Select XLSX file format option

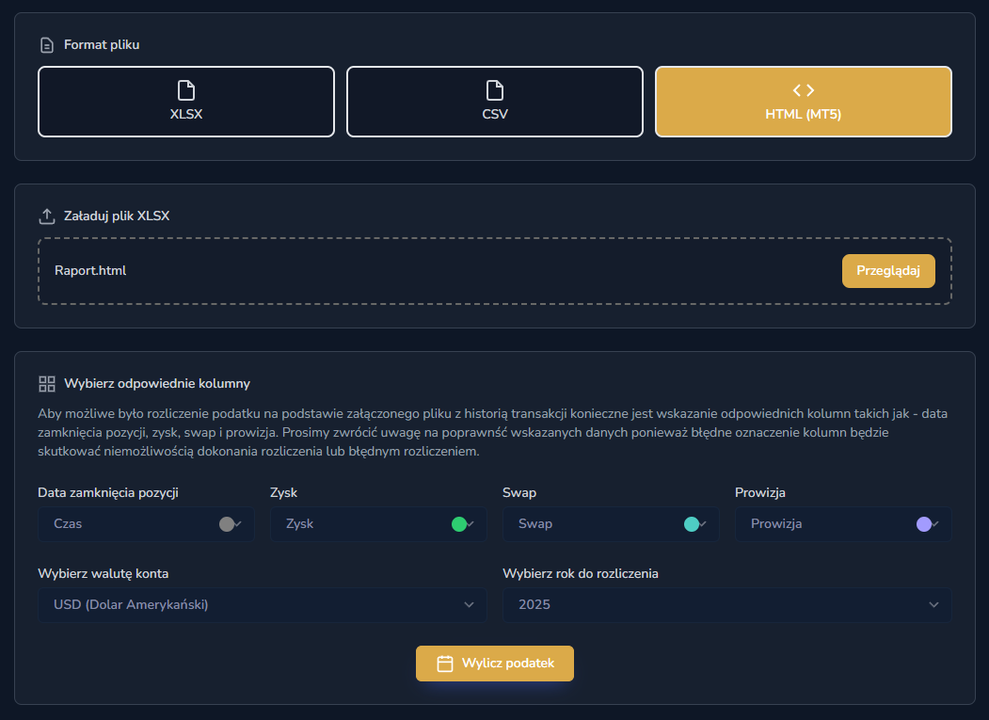tap(186, 102)
